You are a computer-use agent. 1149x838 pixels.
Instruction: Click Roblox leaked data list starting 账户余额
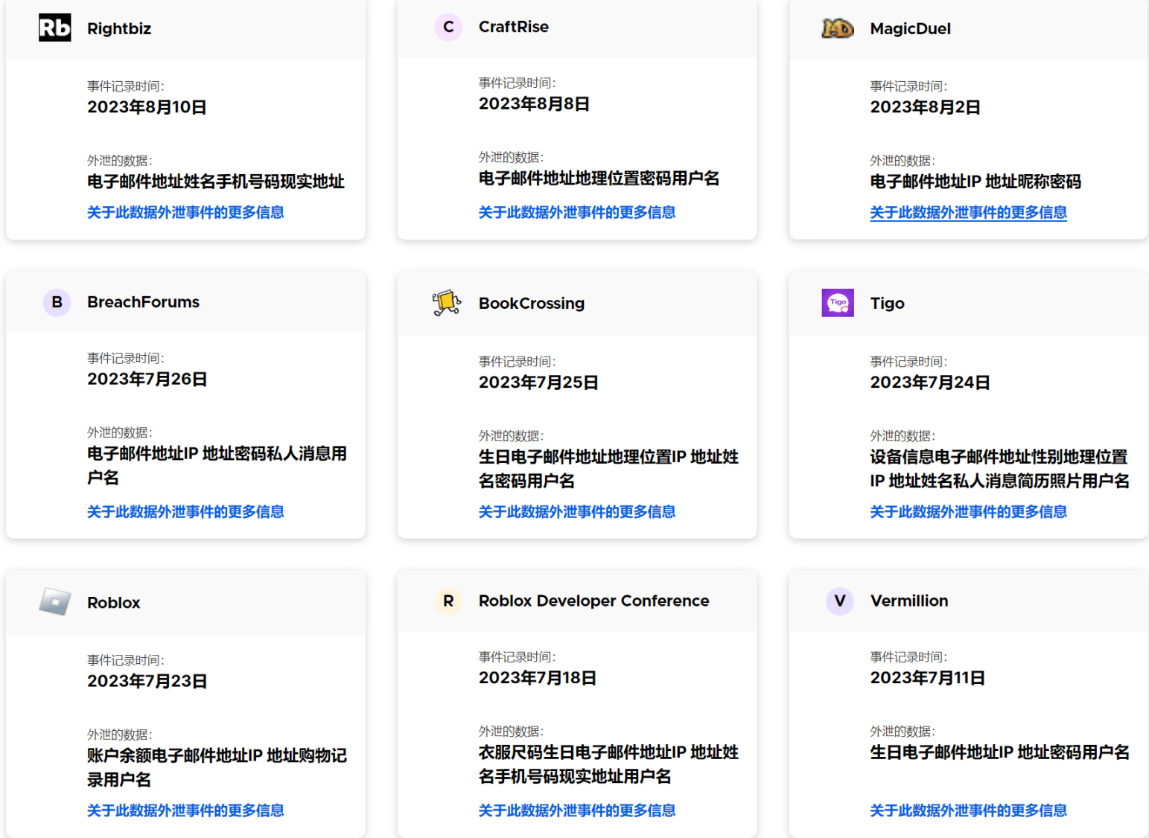pyautogui.click(x=217, y=767)
